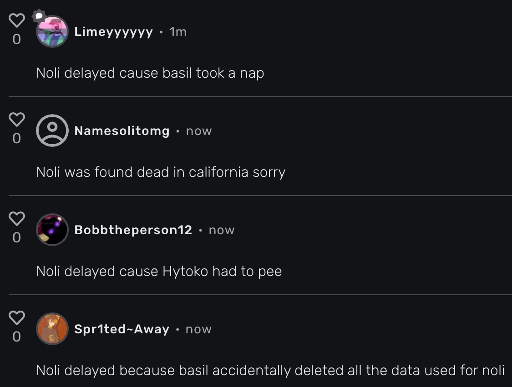Image resolution: width=512 pixels, height=387 pixels.
Task: Click the username Bobbtheperson12
Action: [x=133, y=230]
